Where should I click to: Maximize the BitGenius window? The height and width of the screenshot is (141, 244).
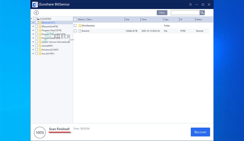(x=203, y=4)
